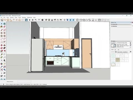Activate the Line pencil tool

click(2, 30)
